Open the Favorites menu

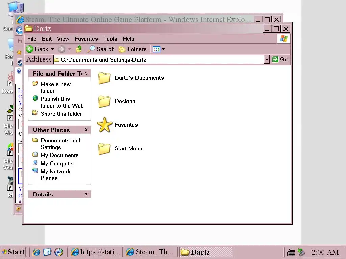pos(86,39)
